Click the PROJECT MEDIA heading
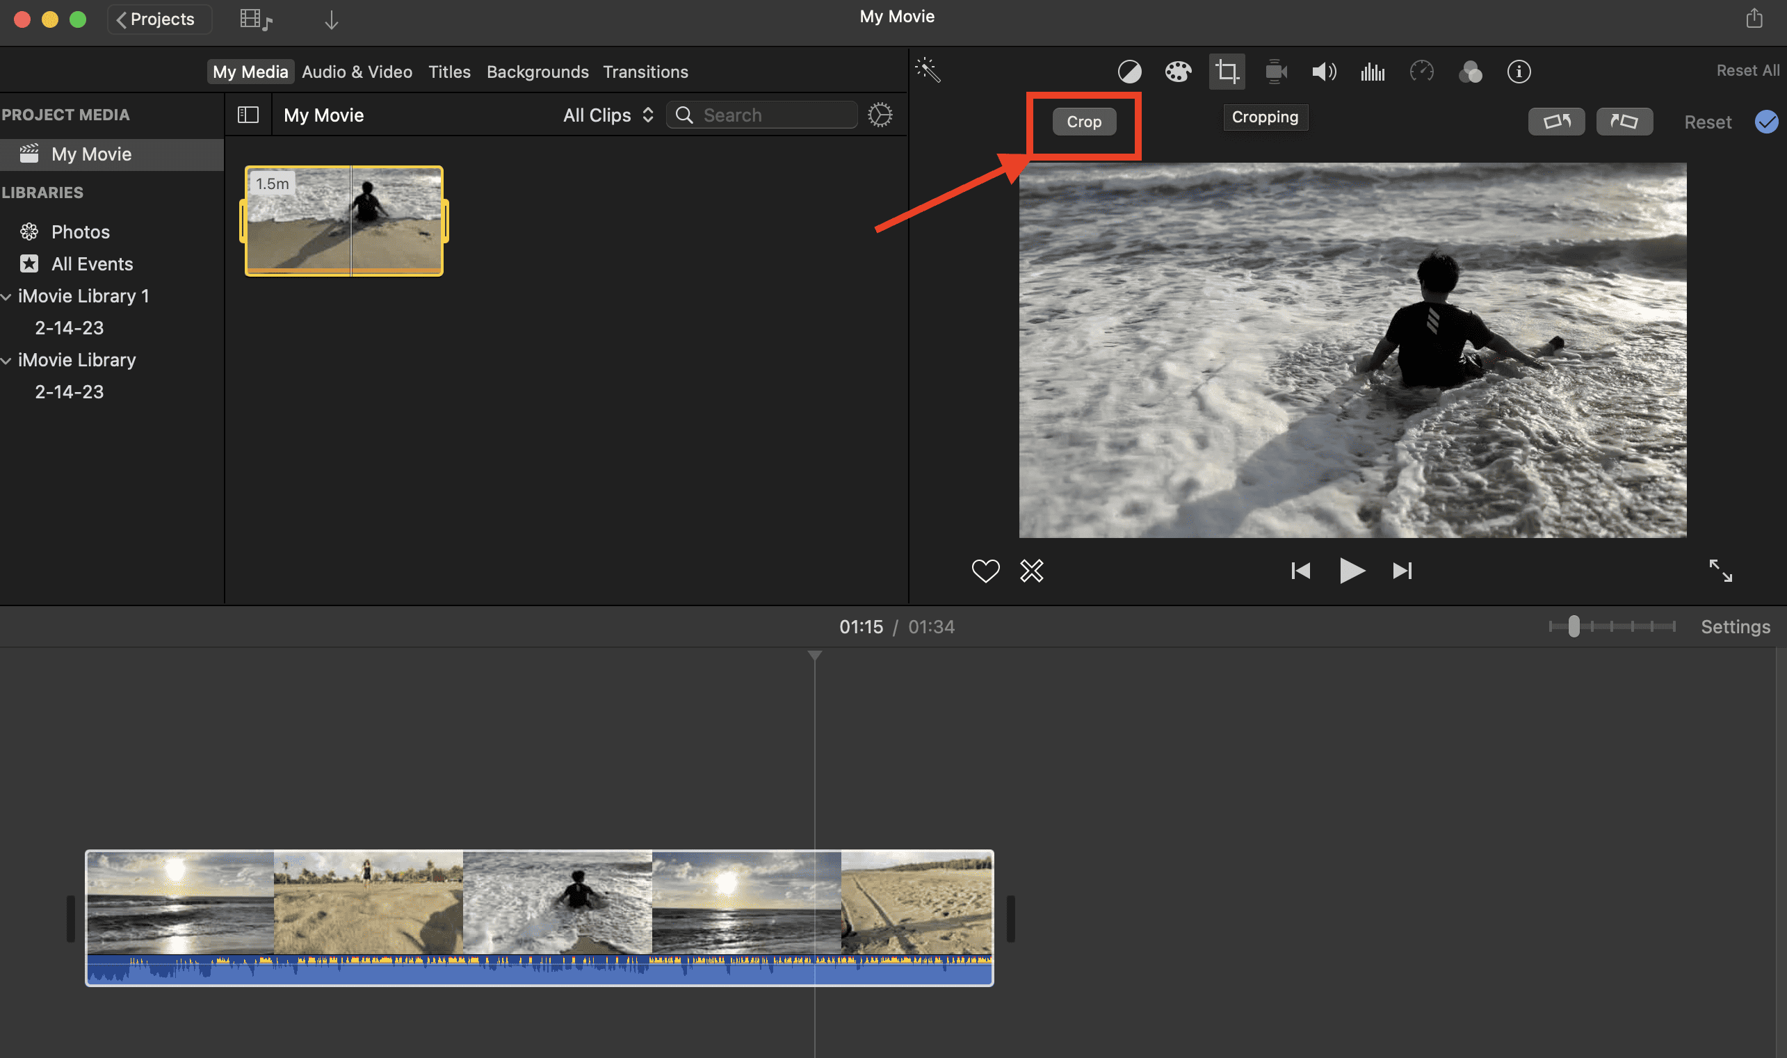This screenshot has width=1787, height=1058. pos(65,115)
